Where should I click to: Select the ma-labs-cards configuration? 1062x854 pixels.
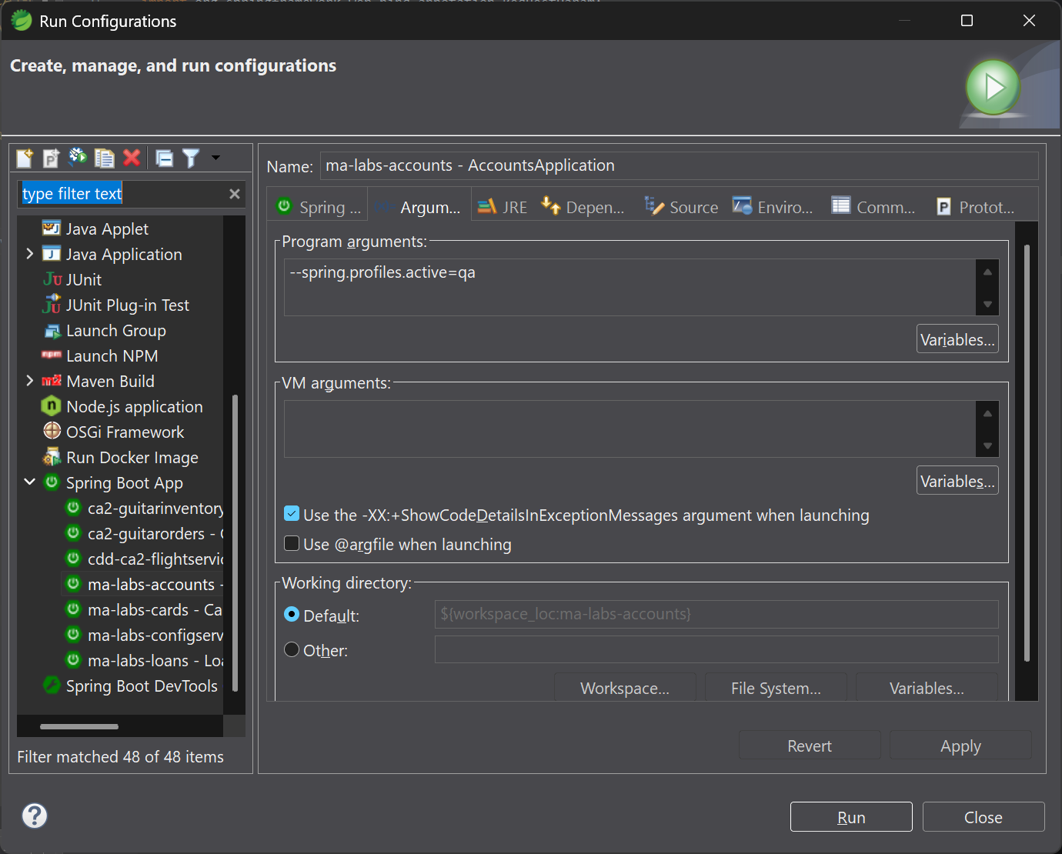(155, 609)
